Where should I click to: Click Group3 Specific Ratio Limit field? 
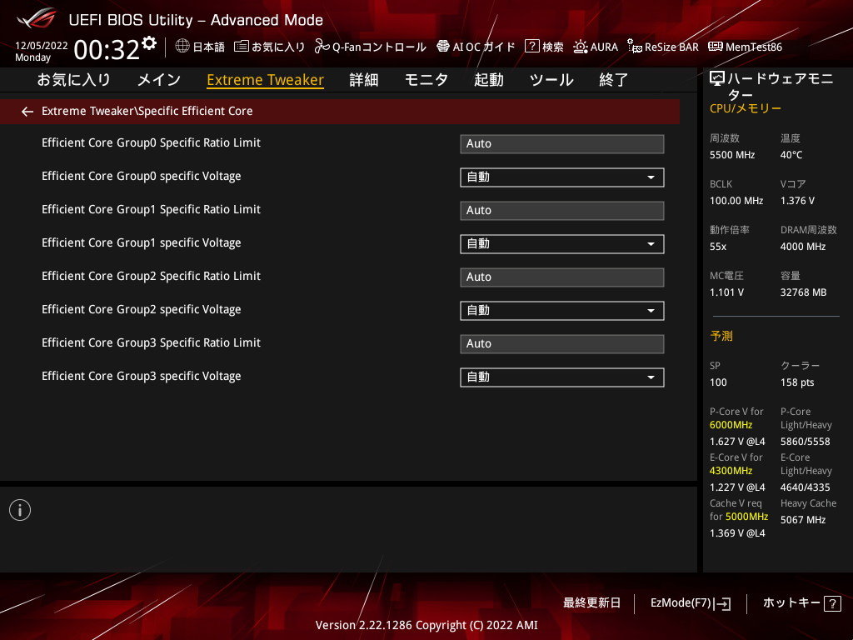(562, 344)
